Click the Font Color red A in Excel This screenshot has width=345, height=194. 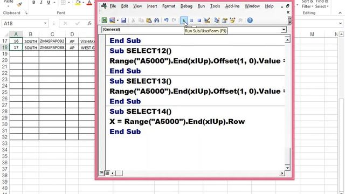point(89,3)
